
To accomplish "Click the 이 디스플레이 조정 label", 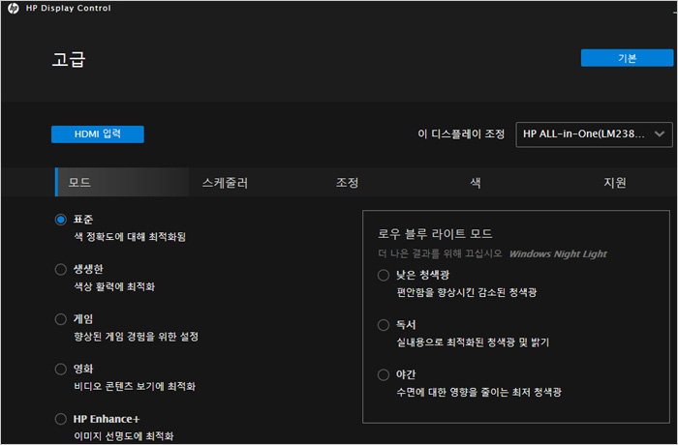I will click(x=461, y=133).
